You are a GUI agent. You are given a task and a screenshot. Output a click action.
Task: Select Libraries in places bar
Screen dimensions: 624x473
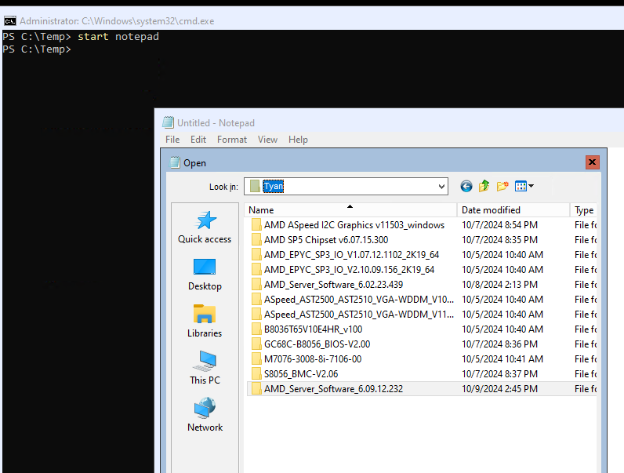click(x=205, y=321)
